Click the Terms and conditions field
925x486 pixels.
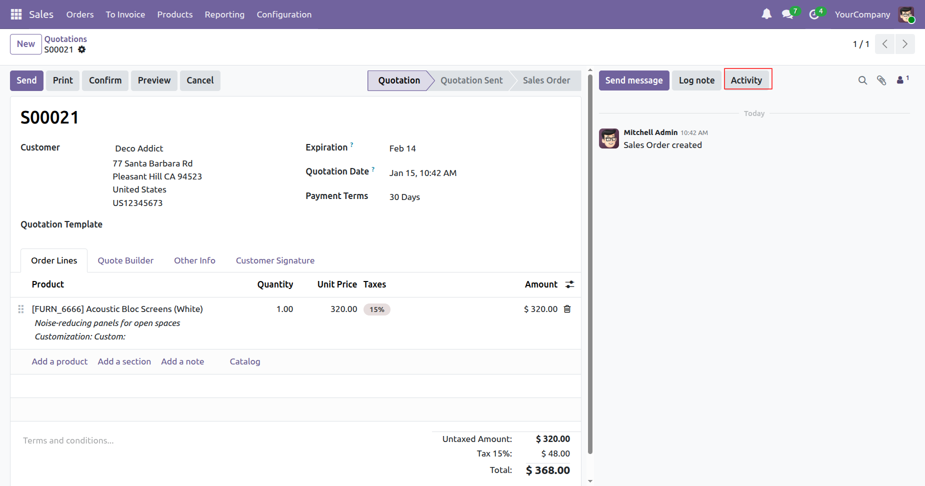pos(68,440)
